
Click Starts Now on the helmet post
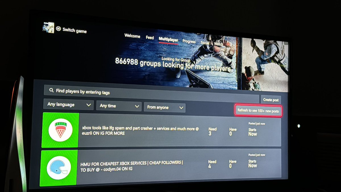252,163
